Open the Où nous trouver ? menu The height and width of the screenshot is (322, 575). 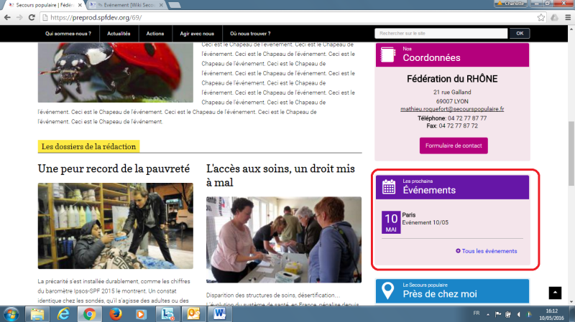pos(250,34)
